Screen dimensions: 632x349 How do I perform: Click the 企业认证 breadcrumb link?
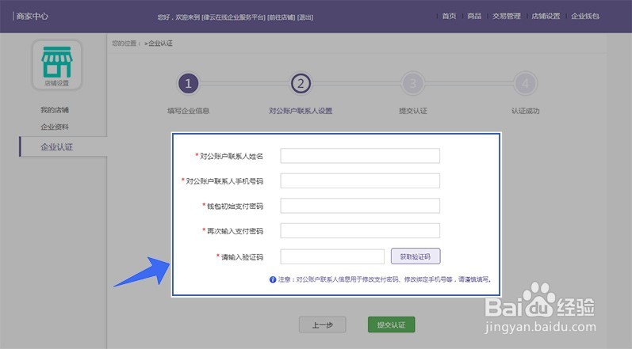click(160, 43)
